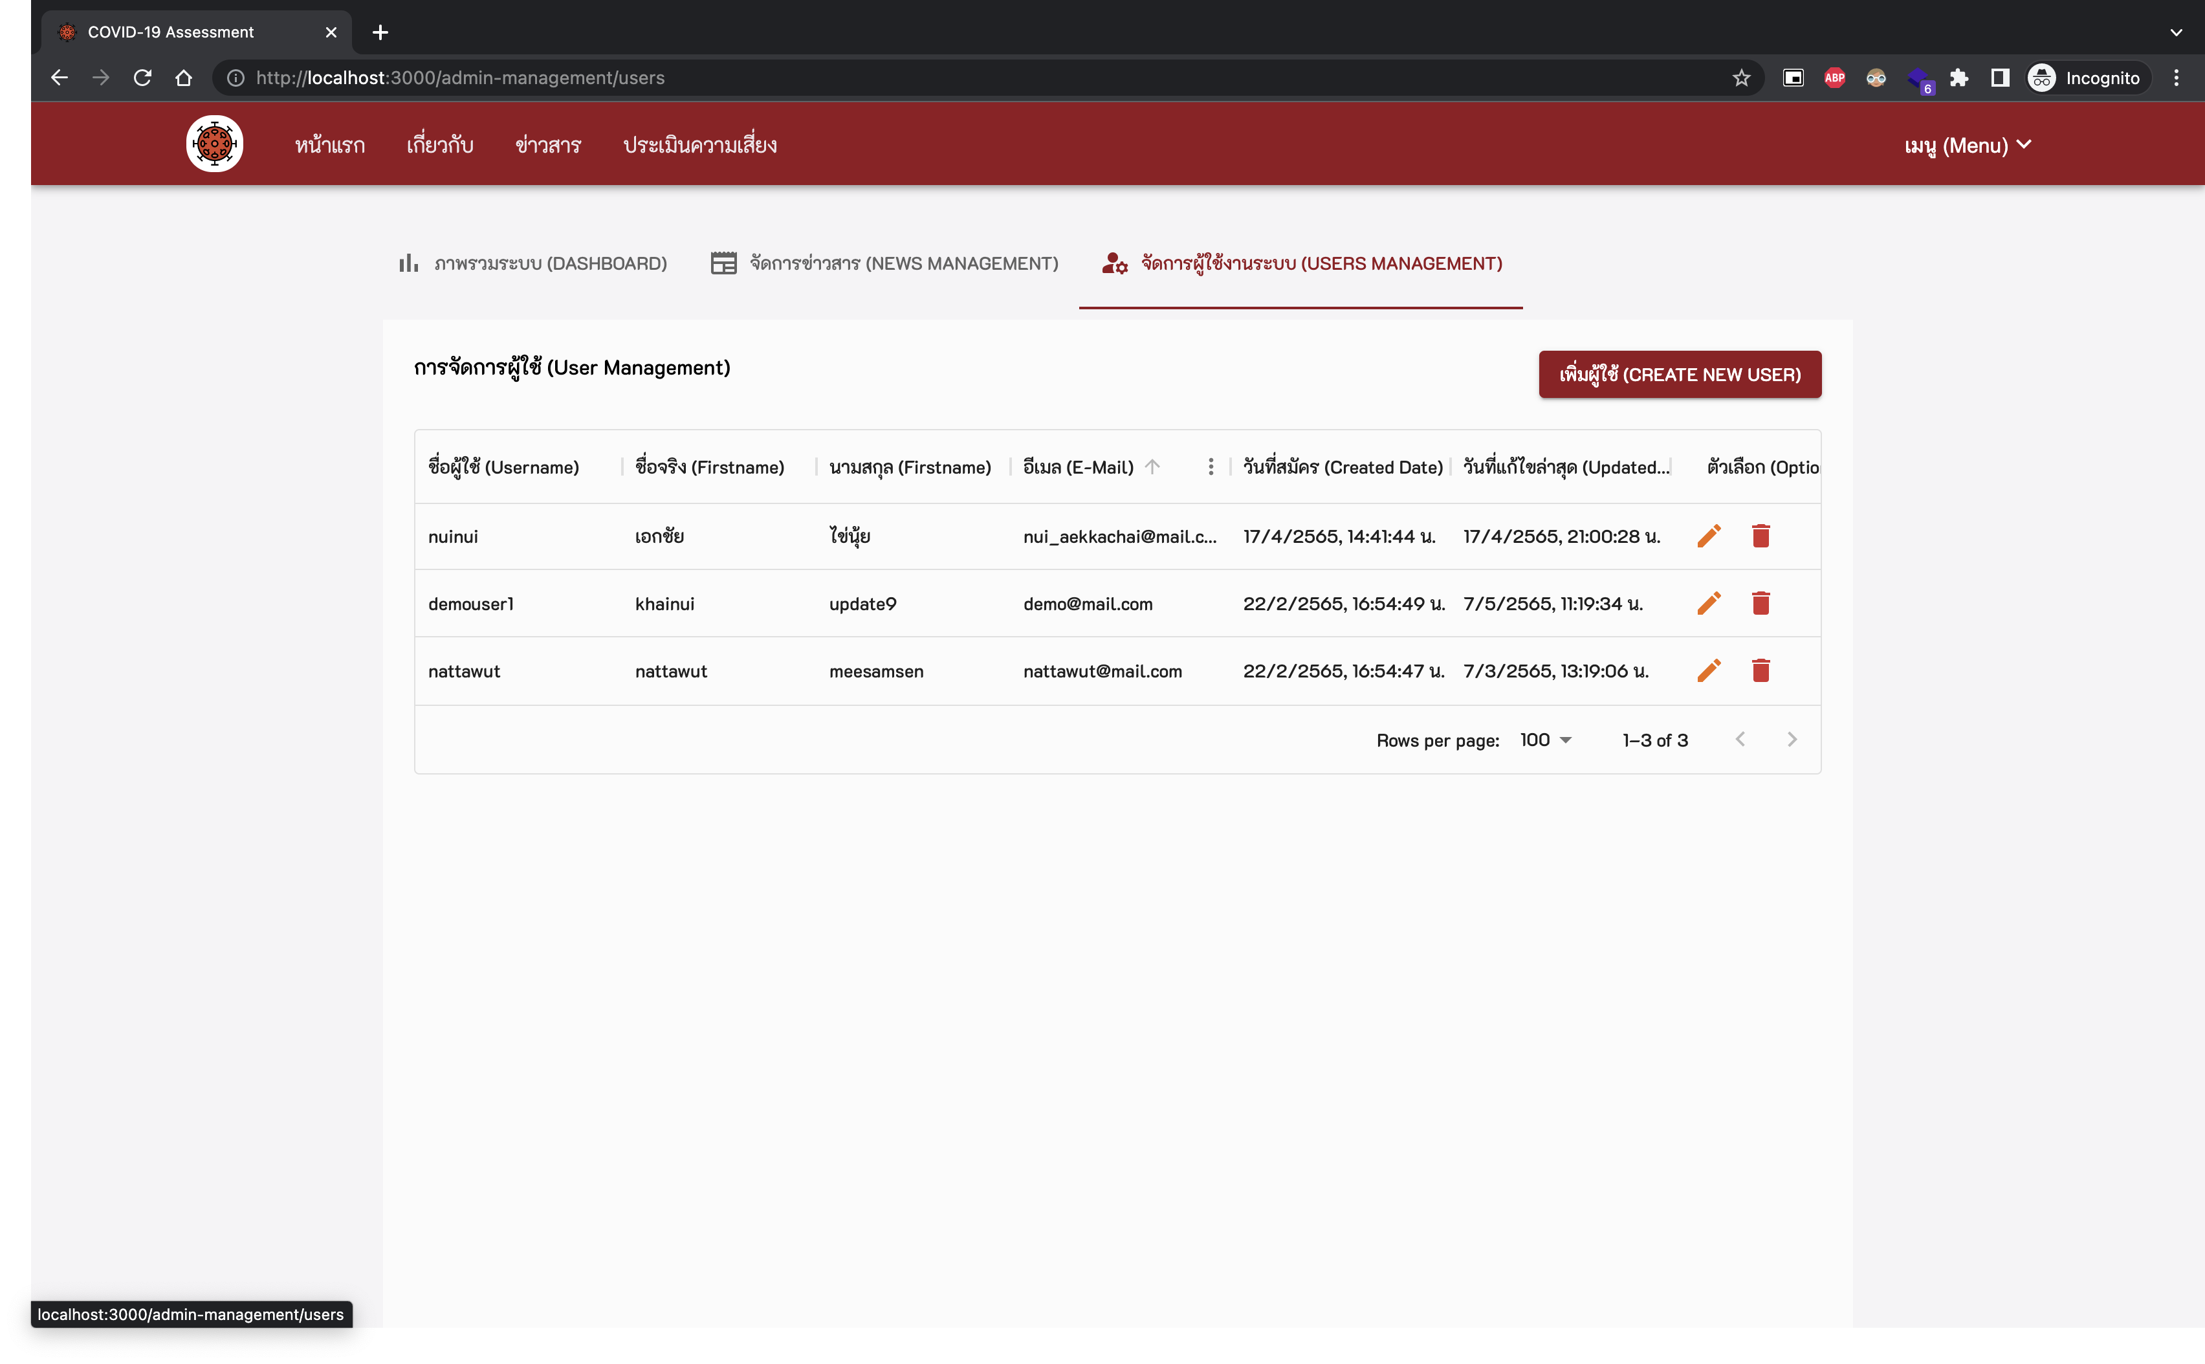The width and height of the screenshot is (2205, 1364).
Task: Go to previous table page arrow
Action: [1740, 740]
